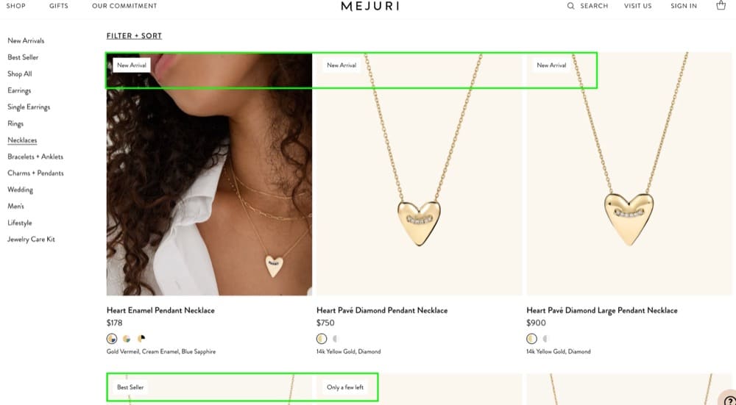Select second swatch under Heart Enamel Pendant
Viewport: 736px width, 405px height.
click(127, 339)
